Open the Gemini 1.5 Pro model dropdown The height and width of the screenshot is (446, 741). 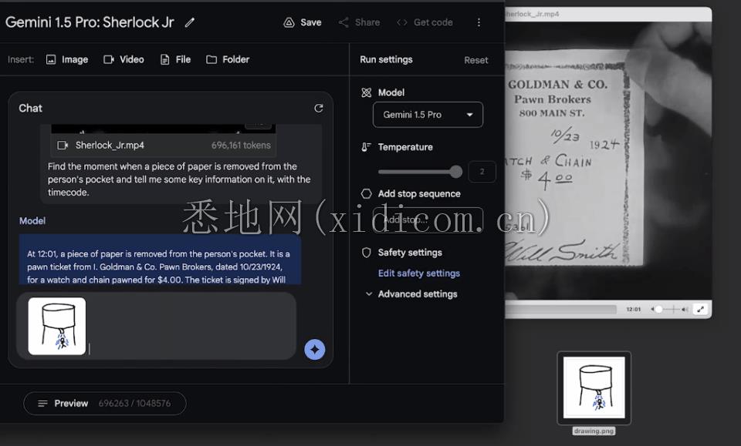pos(428,115)
